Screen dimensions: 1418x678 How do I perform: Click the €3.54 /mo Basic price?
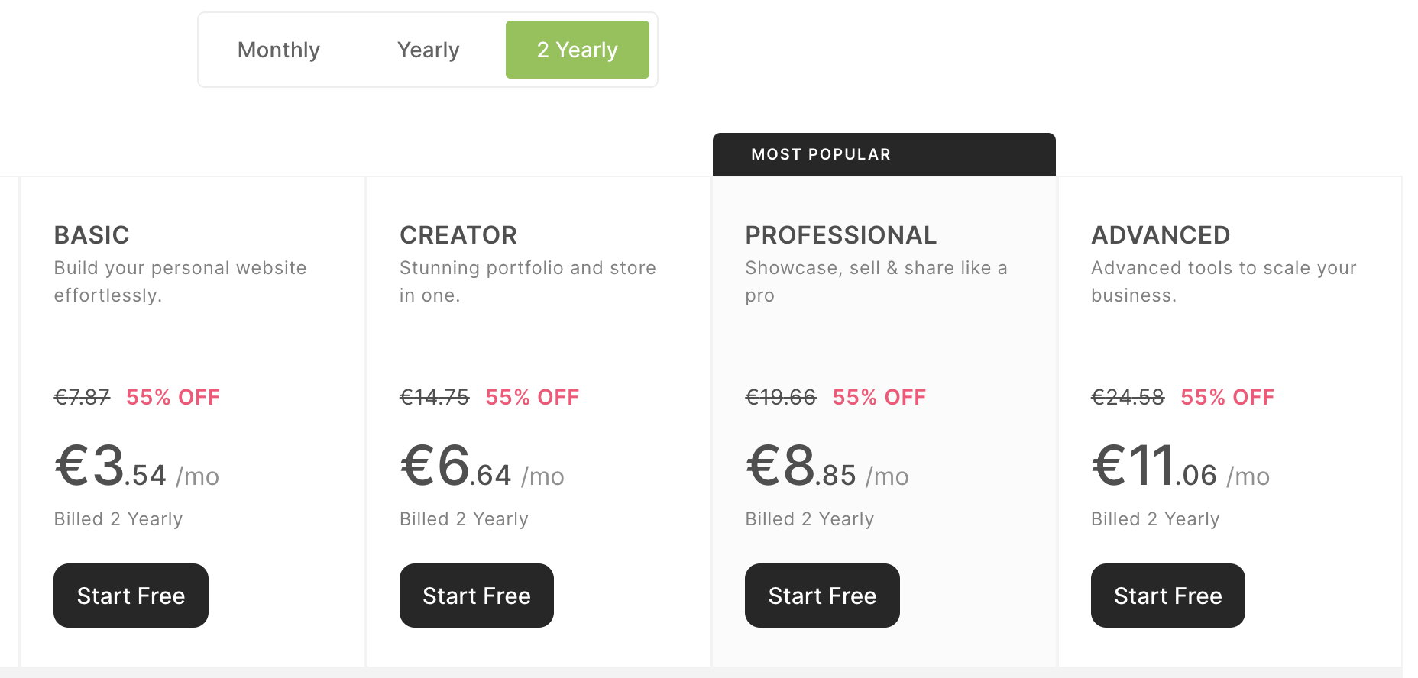pyautogui.click(x=136, y=467)
